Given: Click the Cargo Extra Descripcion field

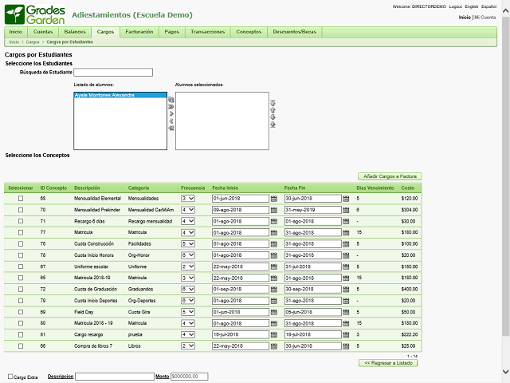Looking at the screenshot, I should click(x=115, y=377).
